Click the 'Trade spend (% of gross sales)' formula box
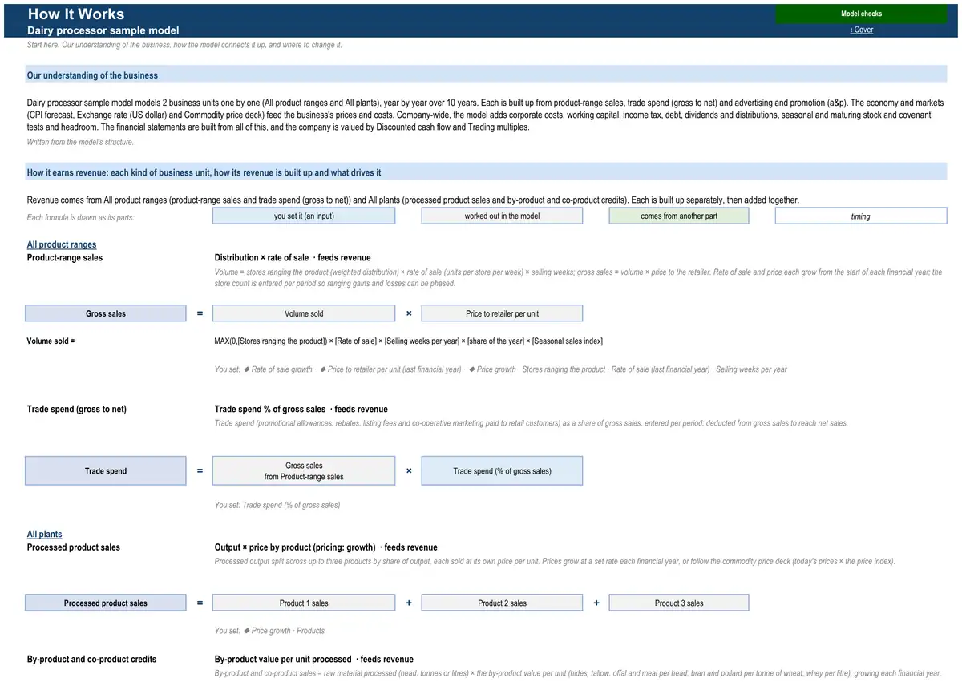Screen dimensions: 962x682 [x=503, y=471]
